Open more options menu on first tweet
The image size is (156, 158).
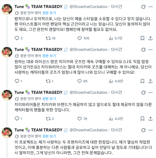click(x=150, y=7)
